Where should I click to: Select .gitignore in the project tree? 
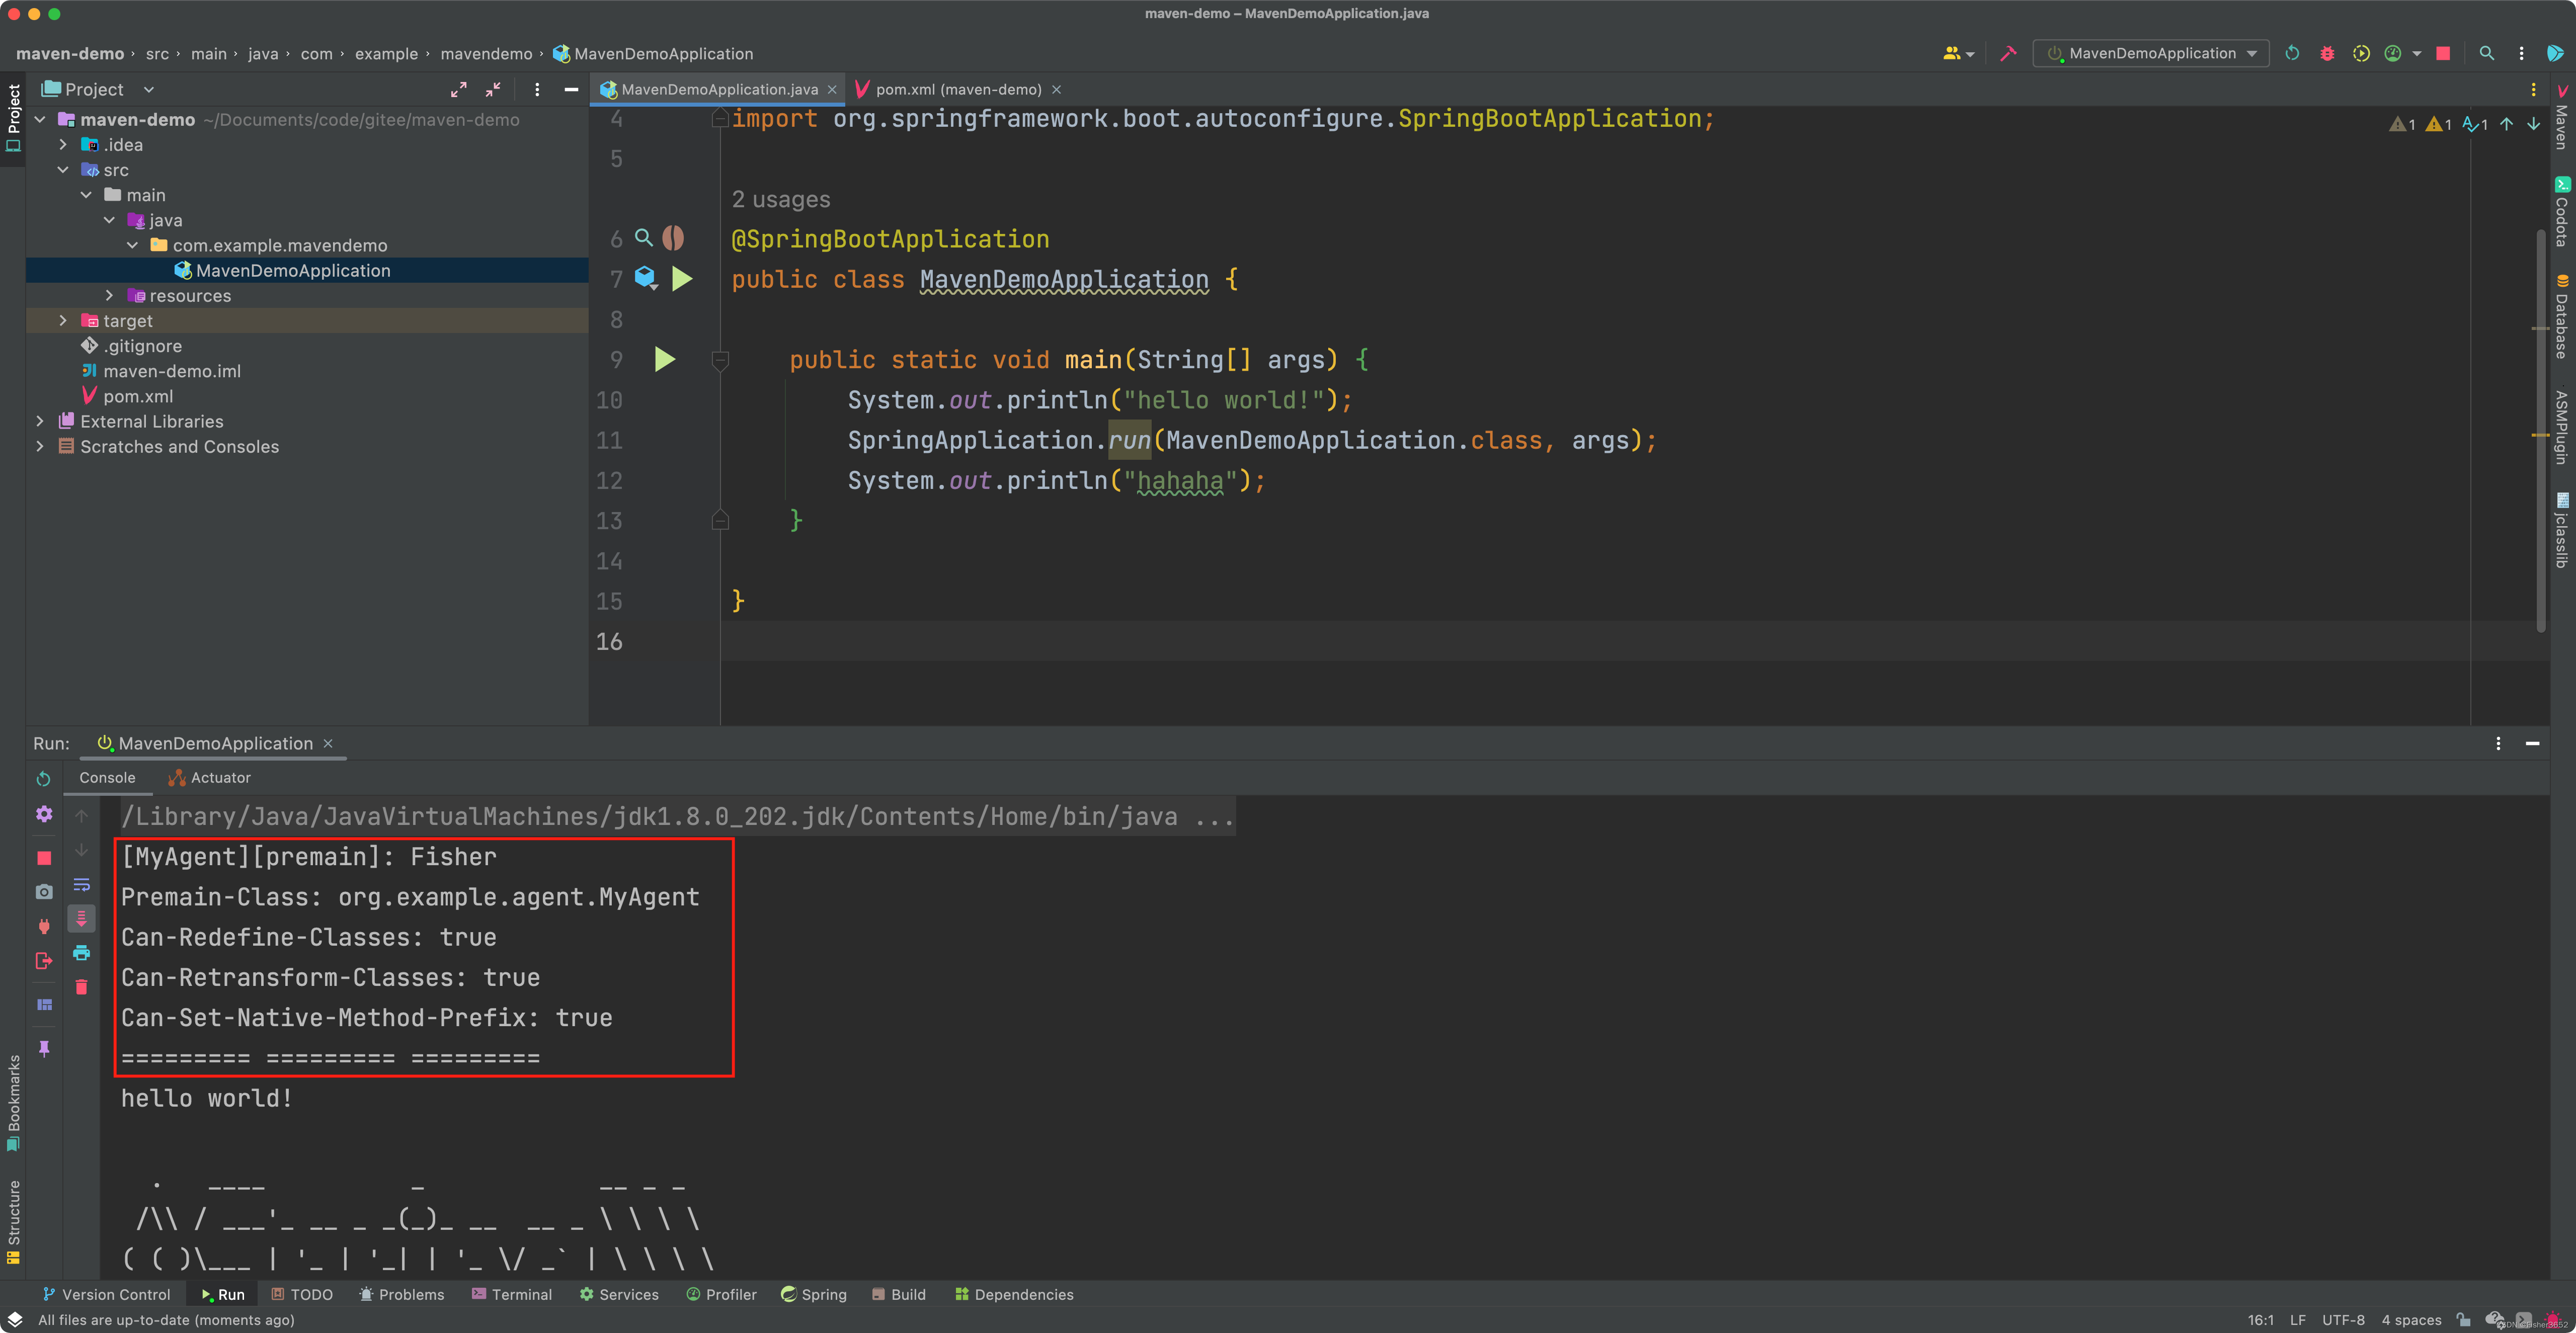point(143,346)
